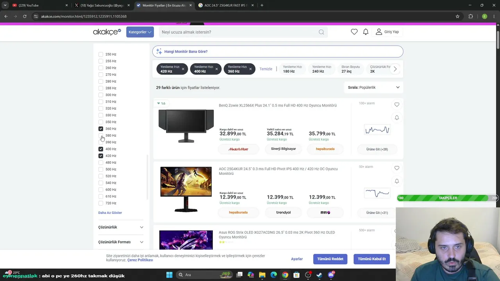Check the 720 Hz filter
Image resolution: width=500 pixels, height=281 pixels.
point(101,203)
